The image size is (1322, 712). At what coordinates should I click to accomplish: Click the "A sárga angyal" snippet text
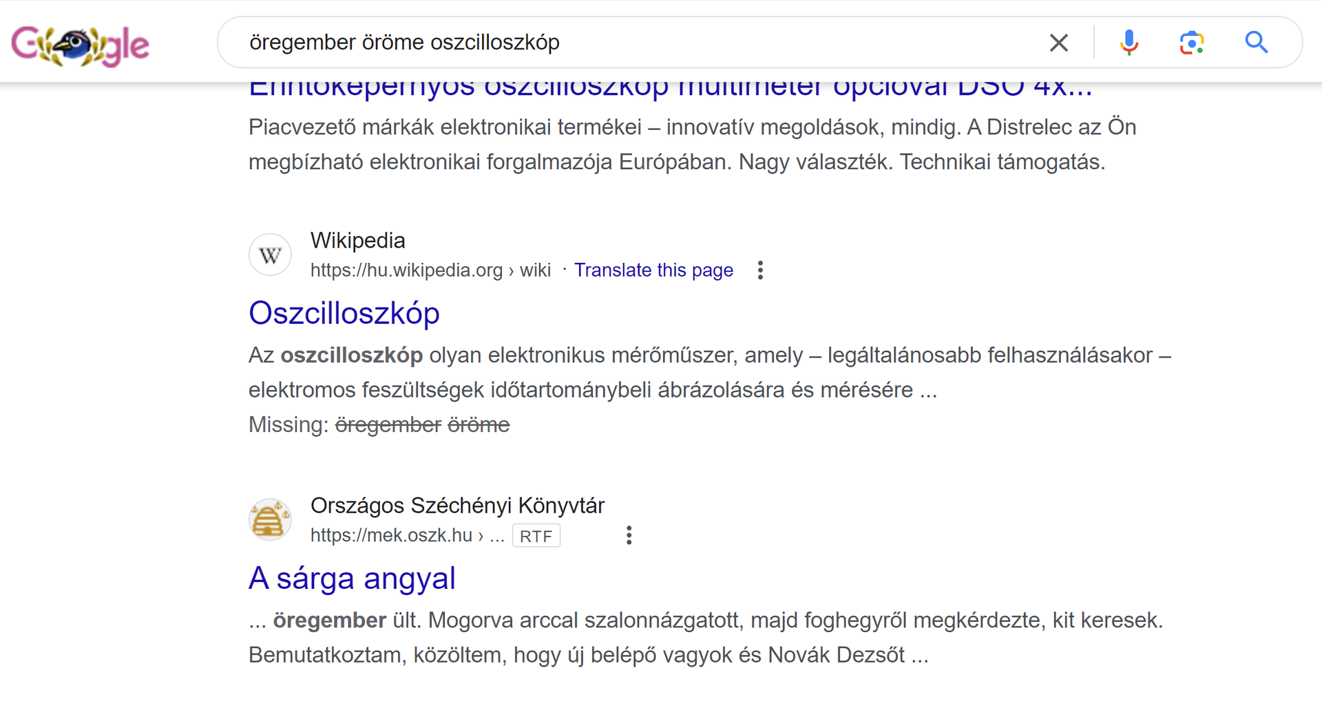point(706,638)
